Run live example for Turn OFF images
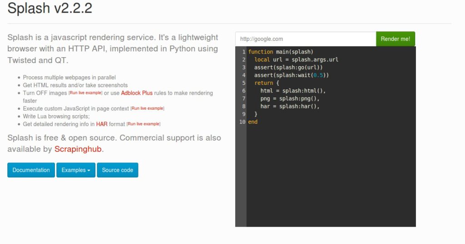The height and width of the screenshot is (244, 465). (x=85, y=93)
